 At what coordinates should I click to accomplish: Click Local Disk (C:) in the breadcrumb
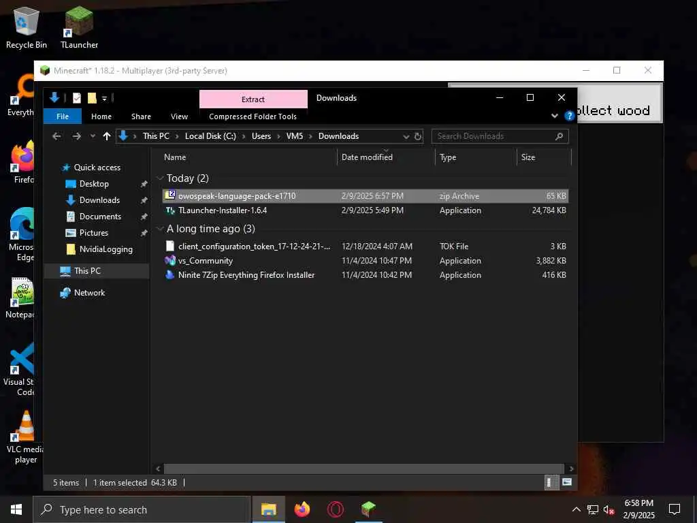coord(210,136)
